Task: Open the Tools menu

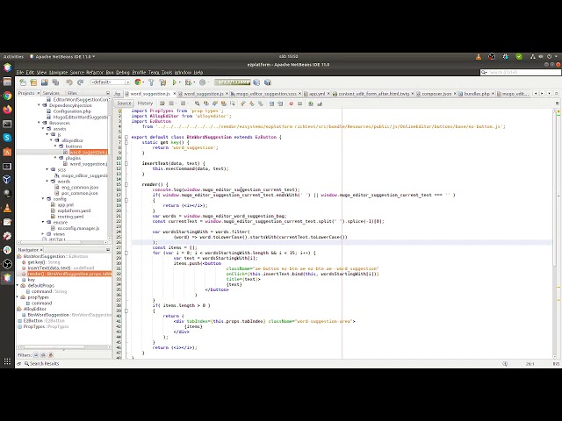Action: (x=167, y=72)
